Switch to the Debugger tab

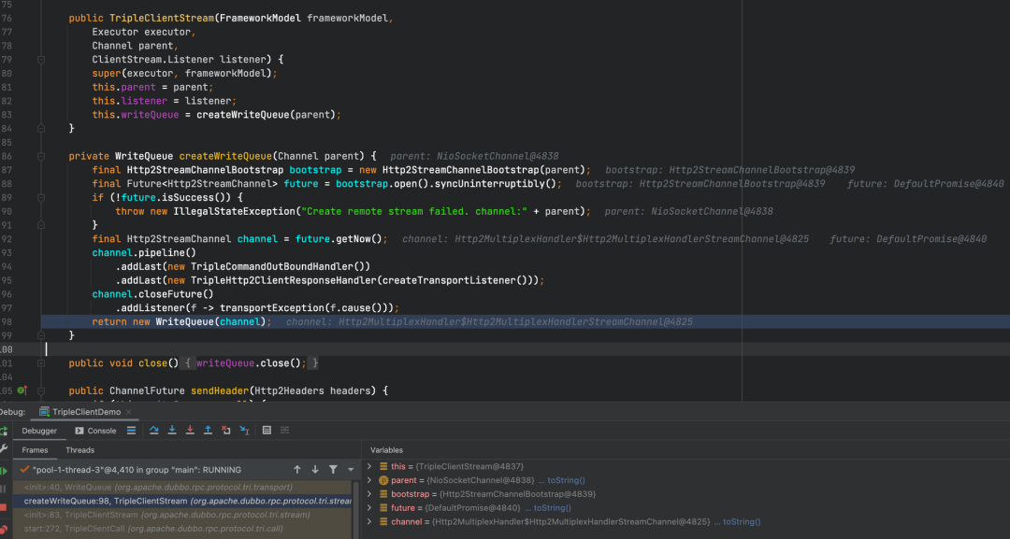pos(39,431)
